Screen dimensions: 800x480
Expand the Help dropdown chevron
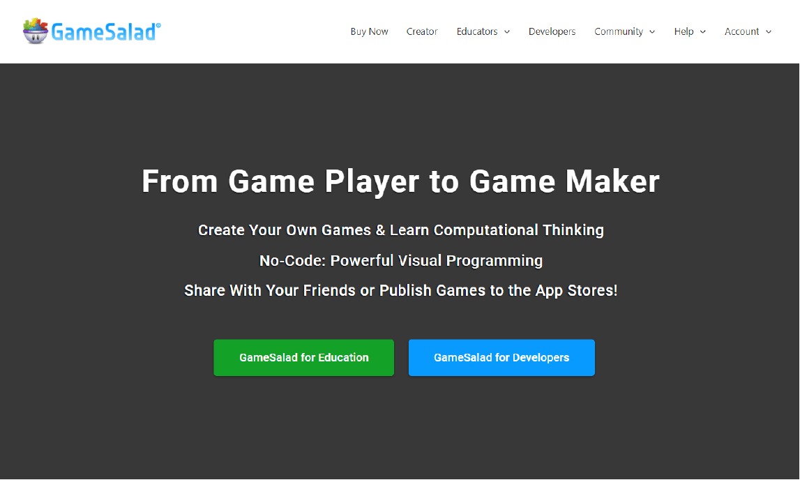click(x=702, y=31)
